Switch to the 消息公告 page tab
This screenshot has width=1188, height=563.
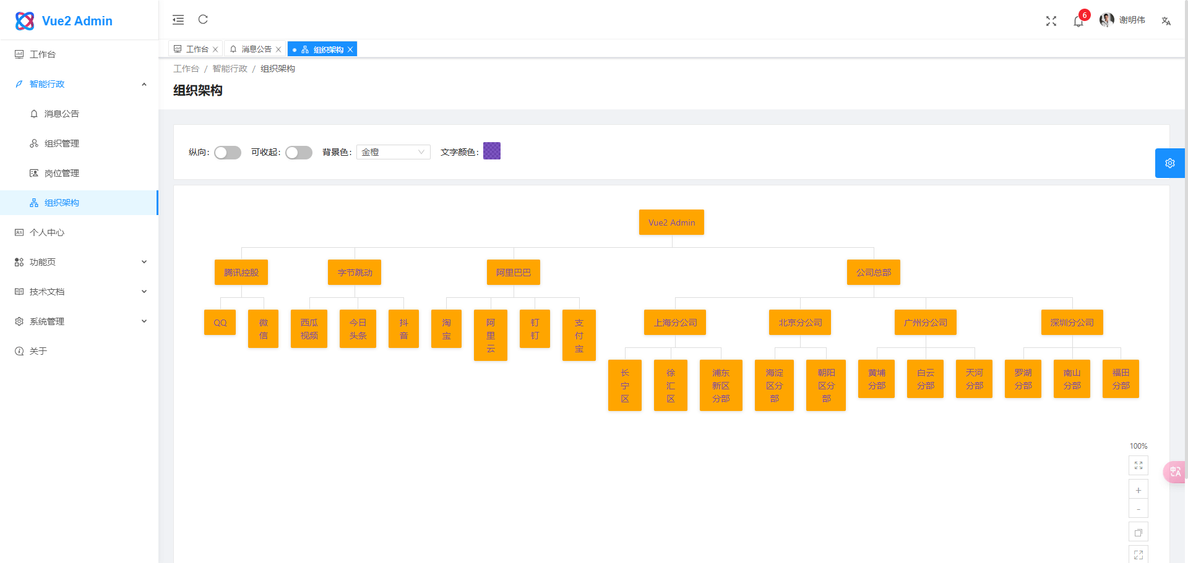255,49
